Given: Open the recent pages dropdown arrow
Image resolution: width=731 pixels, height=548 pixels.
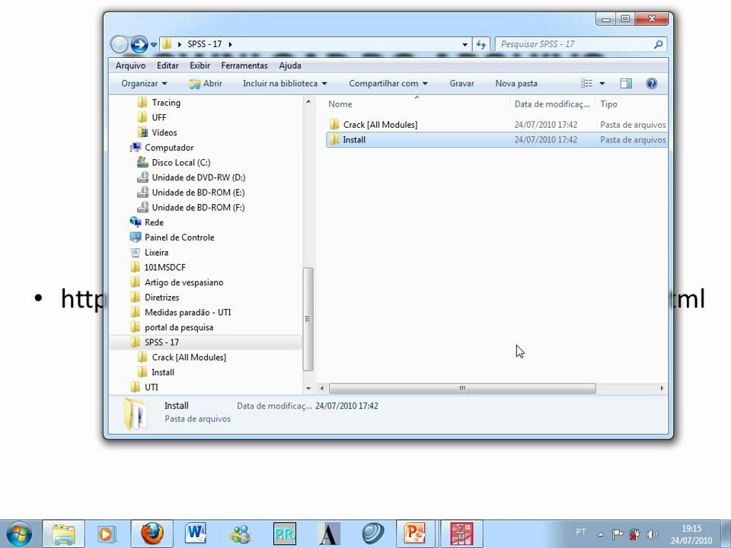Looking at the screenshot, I should tap(154, 45).
